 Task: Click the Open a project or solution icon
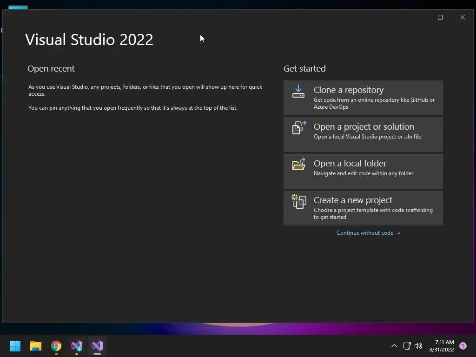tap(299, 127)
